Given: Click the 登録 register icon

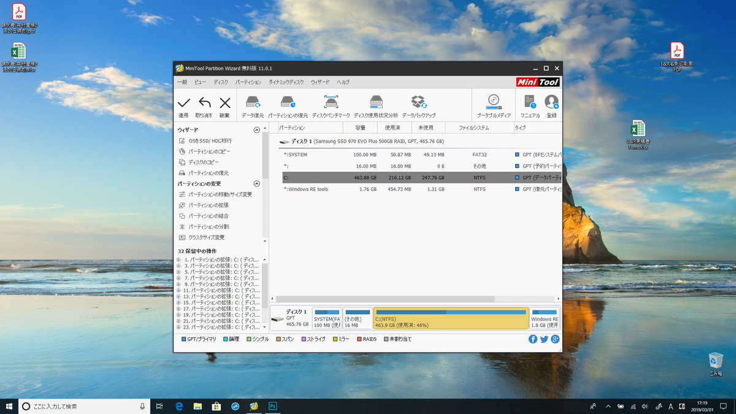Looking at the screenshot, I should [551, 102].
